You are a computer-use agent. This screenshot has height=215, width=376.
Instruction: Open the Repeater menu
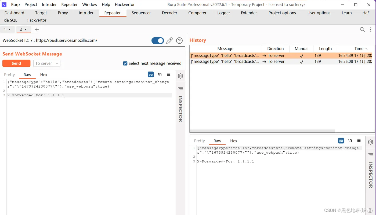pyautogui.click(x=69, y=5)
